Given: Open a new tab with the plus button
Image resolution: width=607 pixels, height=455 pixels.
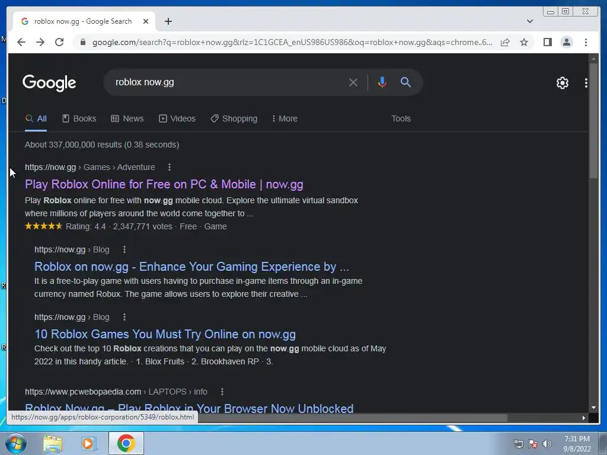Looking at the screenshot, I should 168,21.
